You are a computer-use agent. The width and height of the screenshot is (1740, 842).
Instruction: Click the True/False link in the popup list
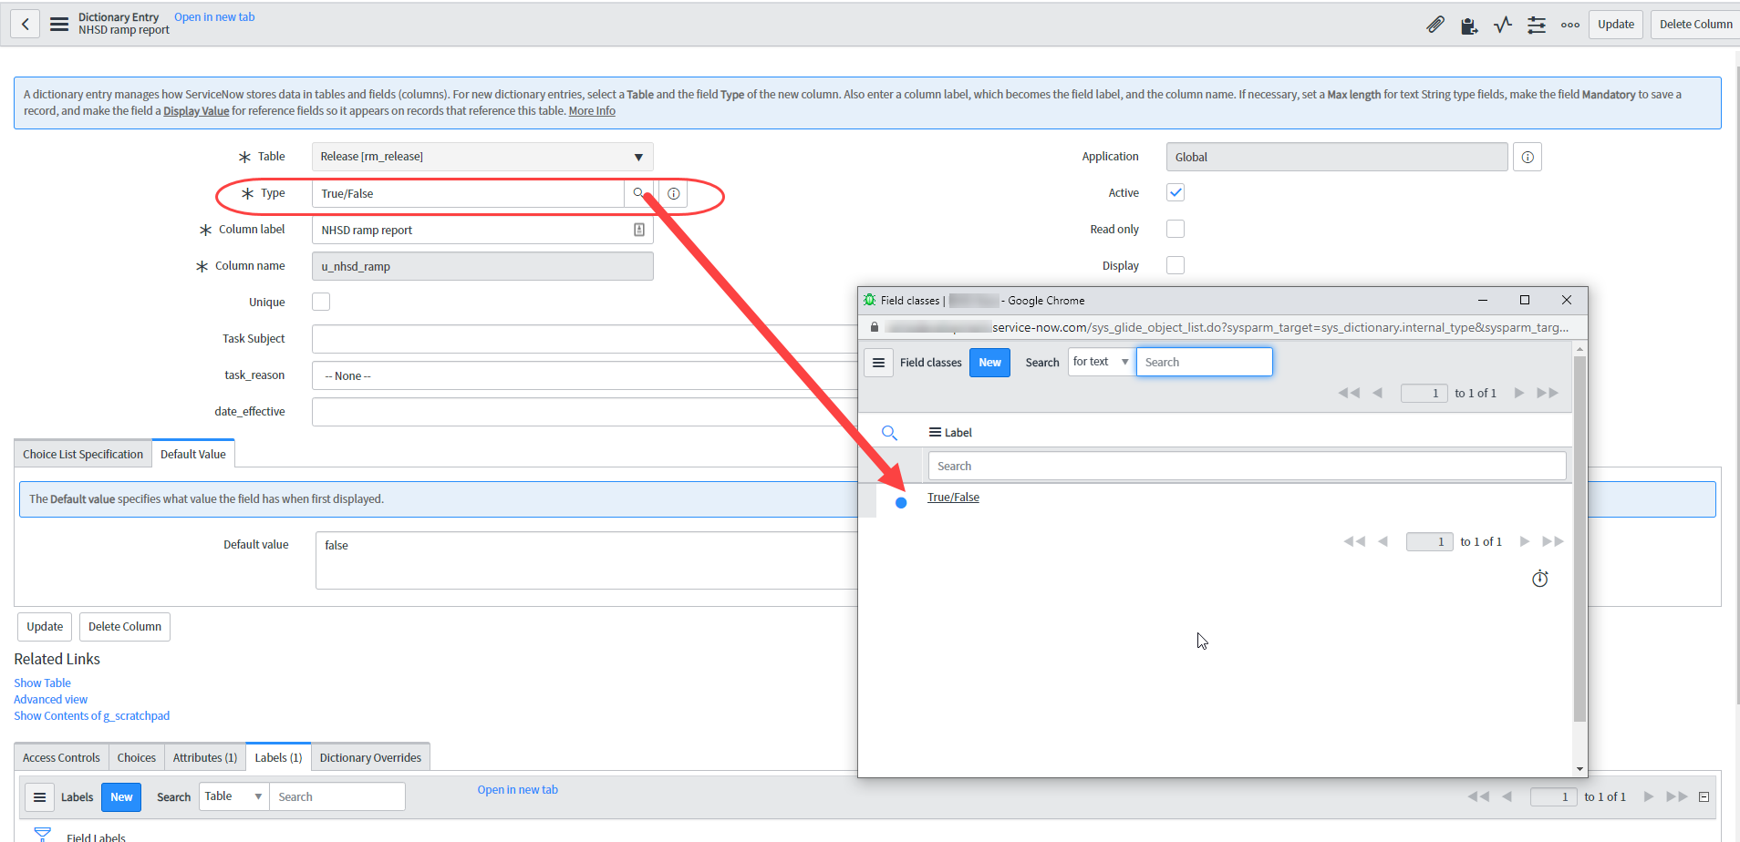952,497
